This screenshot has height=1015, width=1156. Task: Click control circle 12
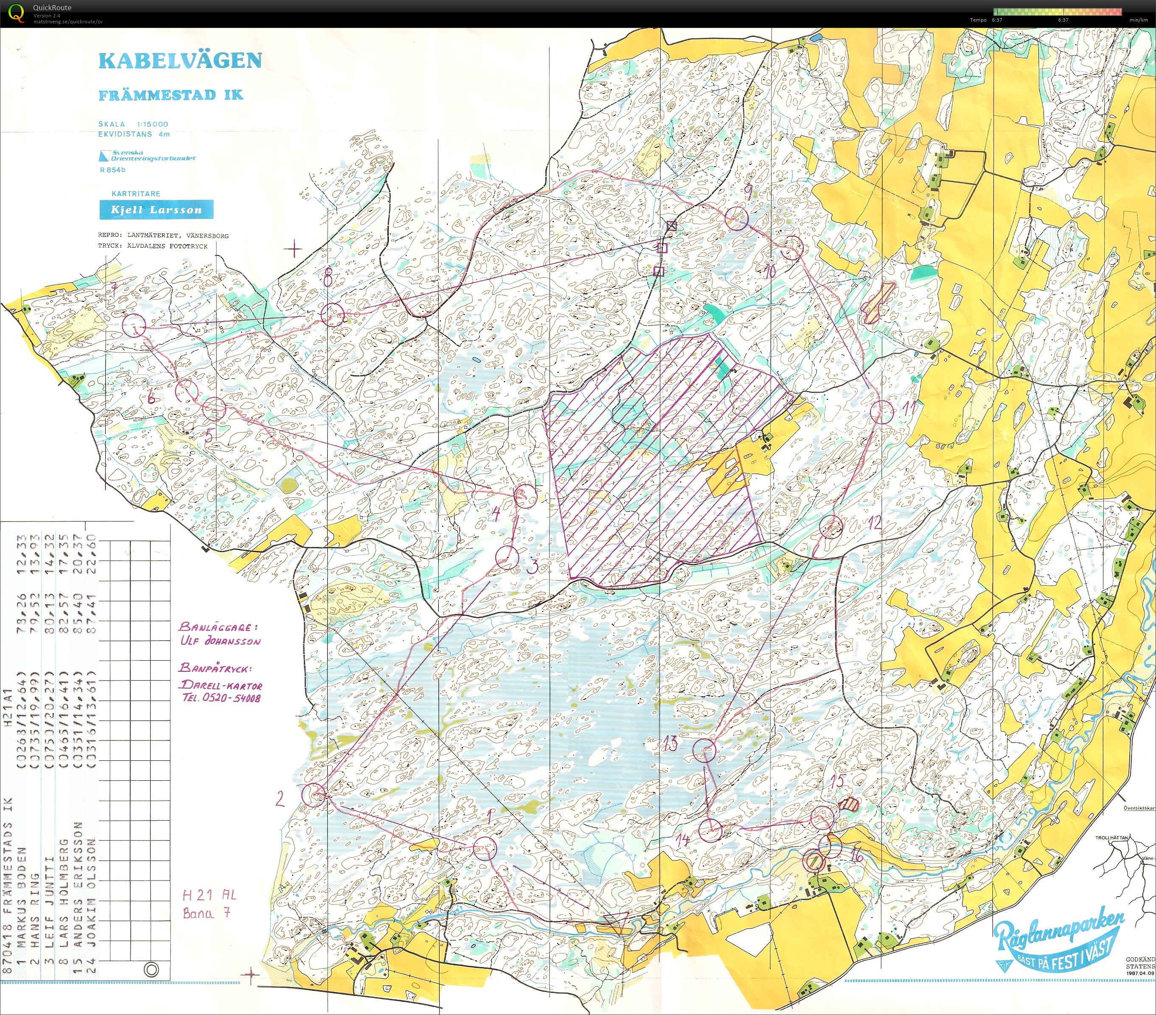pyautogui.click(x=831, y=527)
